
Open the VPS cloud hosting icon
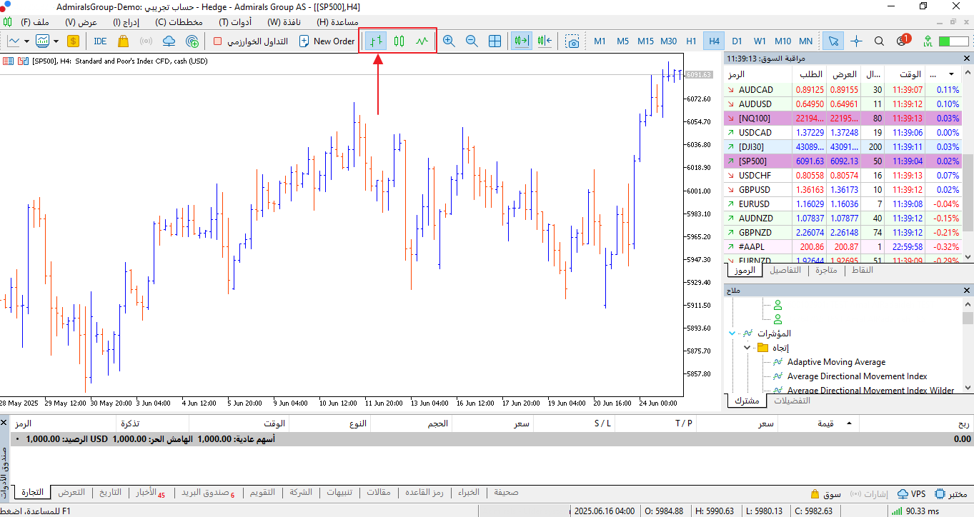169,41
